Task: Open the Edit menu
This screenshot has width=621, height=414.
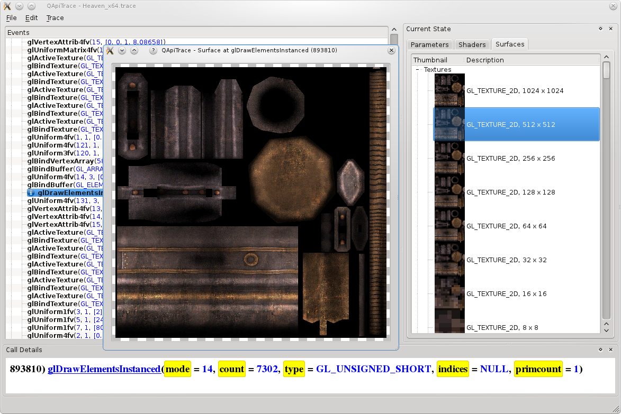Action: click(x=32, y=17)
